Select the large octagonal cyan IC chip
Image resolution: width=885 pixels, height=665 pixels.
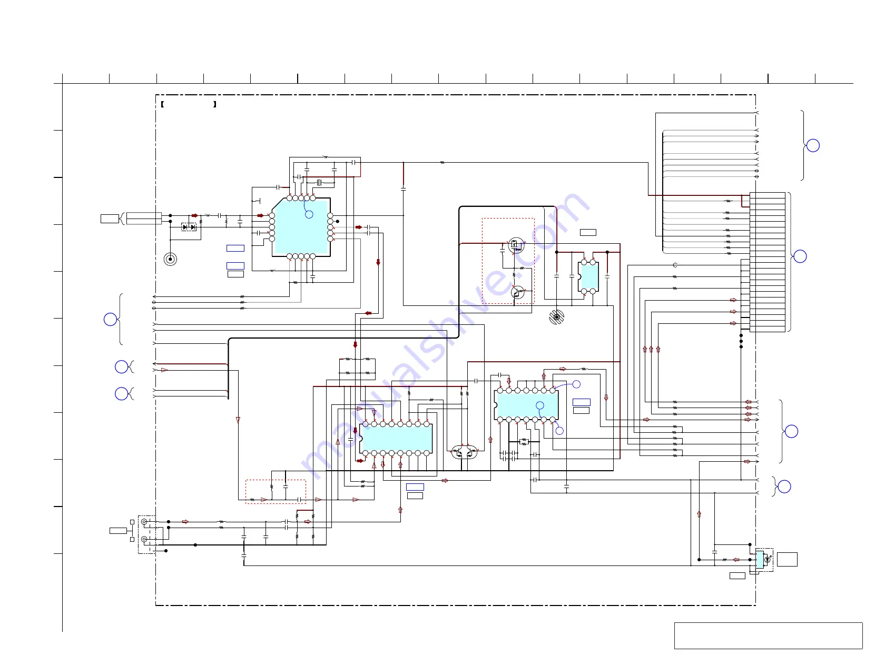pyautogui.click(x=301, y=227)
